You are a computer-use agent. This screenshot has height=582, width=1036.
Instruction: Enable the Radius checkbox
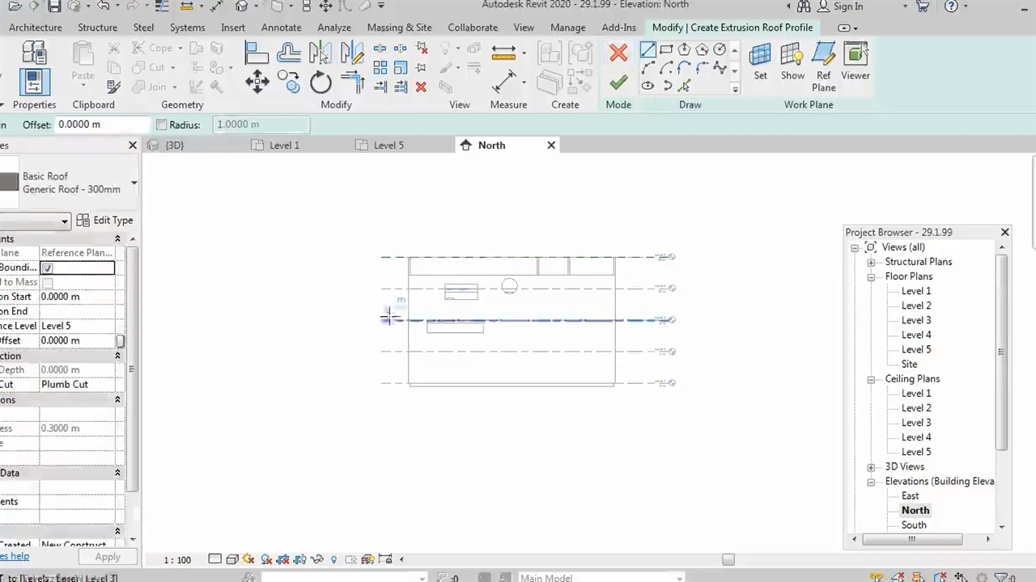coord(162,125)
